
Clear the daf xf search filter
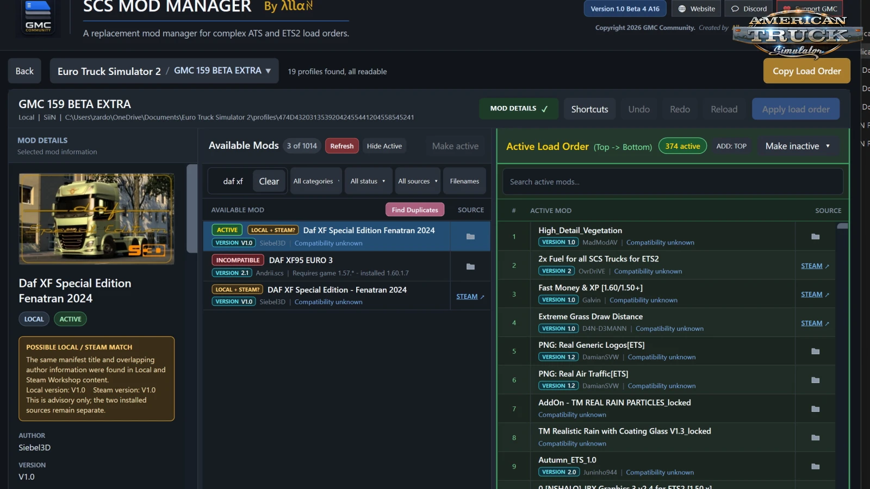[x=269, y=181]
